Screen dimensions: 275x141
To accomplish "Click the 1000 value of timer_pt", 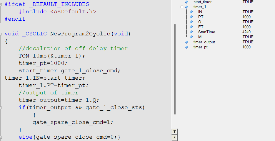I will pyautogui.click(x=246, y=47).
